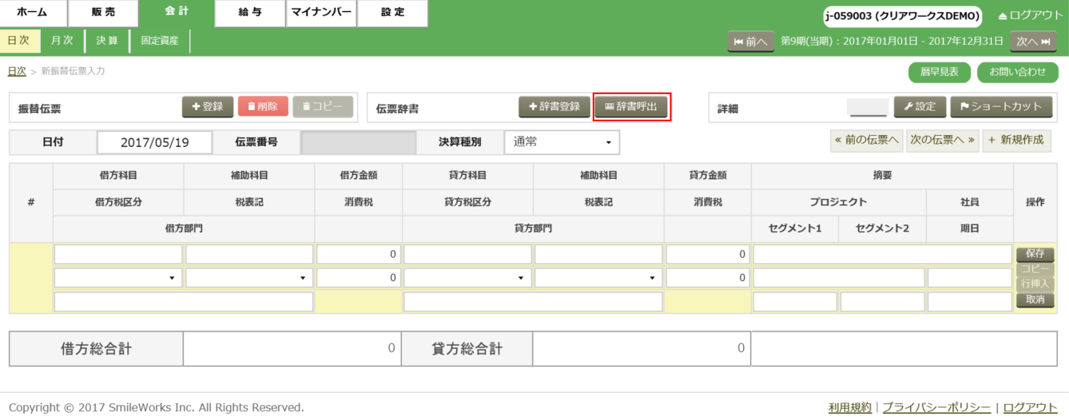This screenshot has height=420, width=1069.
Task: Click 辞書呼出 to recall dictionary
Action: coord(631,106)
